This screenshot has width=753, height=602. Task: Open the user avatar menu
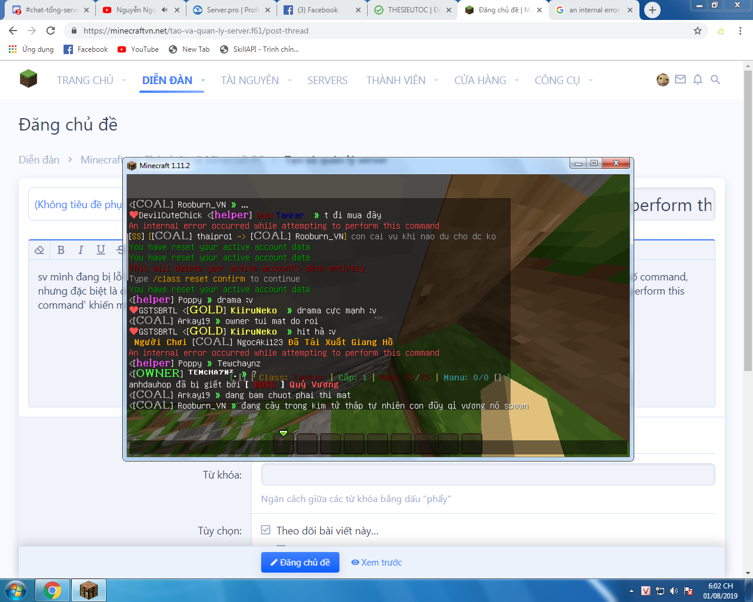(x=663, y=80)
